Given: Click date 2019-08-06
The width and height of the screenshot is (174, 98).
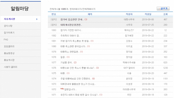Looking at the screenshot, I should [148, 19].
